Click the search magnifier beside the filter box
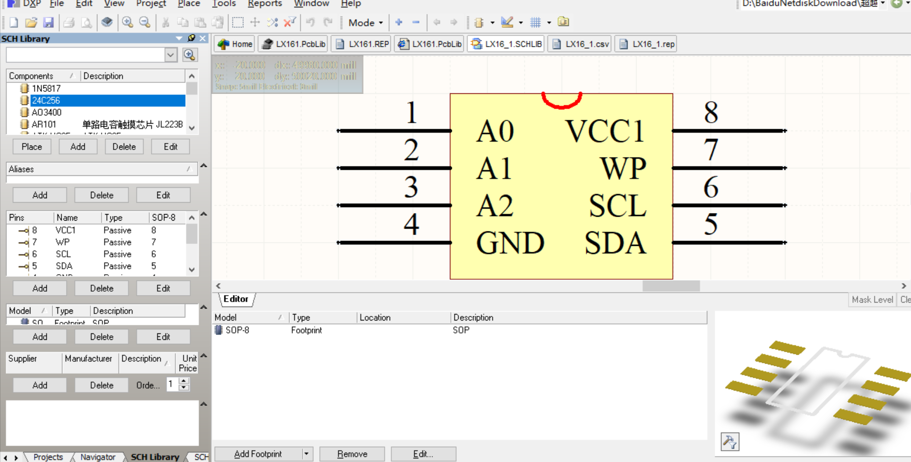 pos(190,55)
